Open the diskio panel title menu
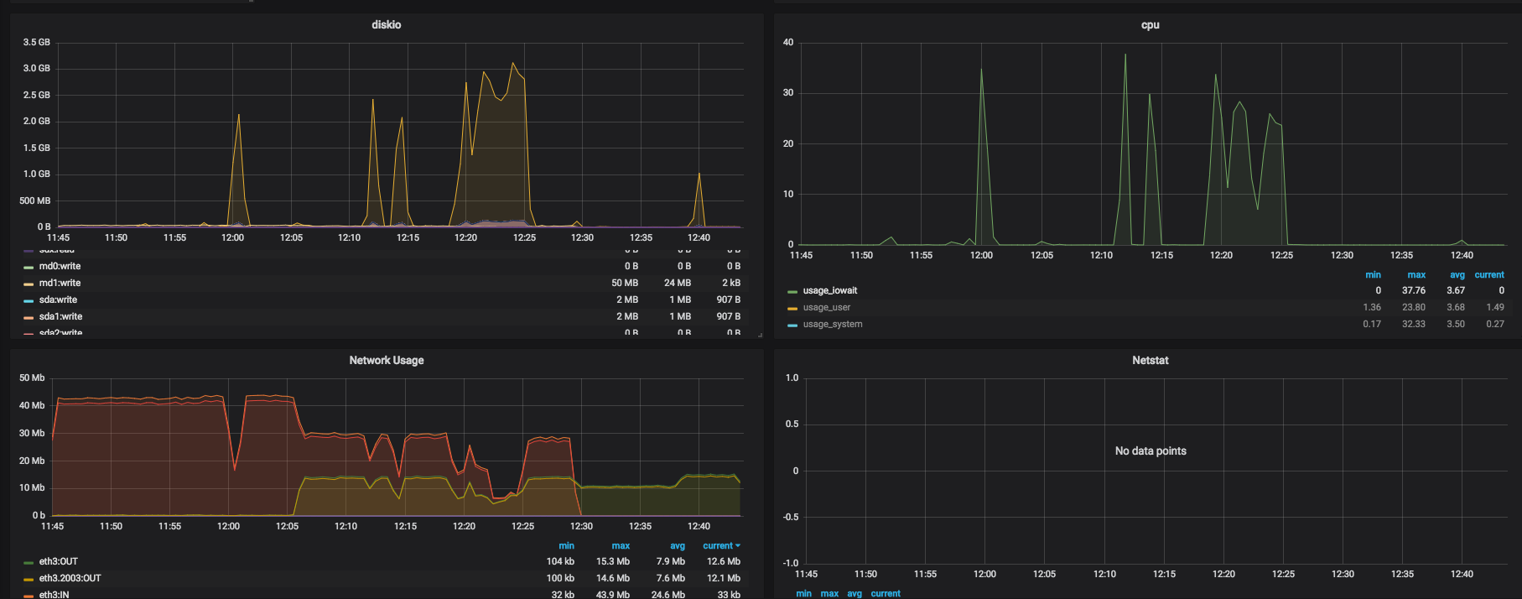This screenshot has width=1522, height=599. 386,25
